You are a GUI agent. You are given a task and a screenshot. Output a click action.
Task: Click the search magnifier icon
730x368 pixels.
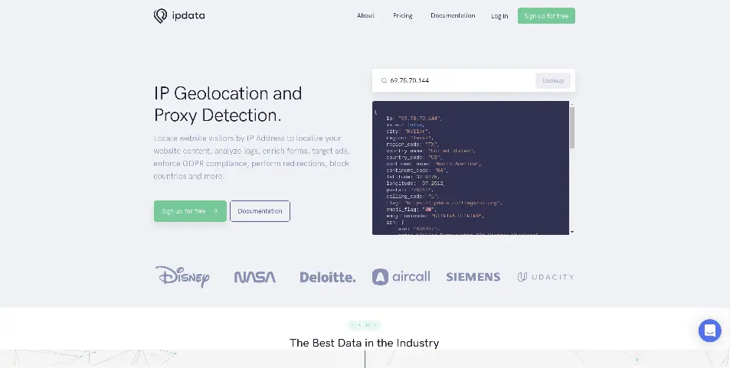click(384, 80)
